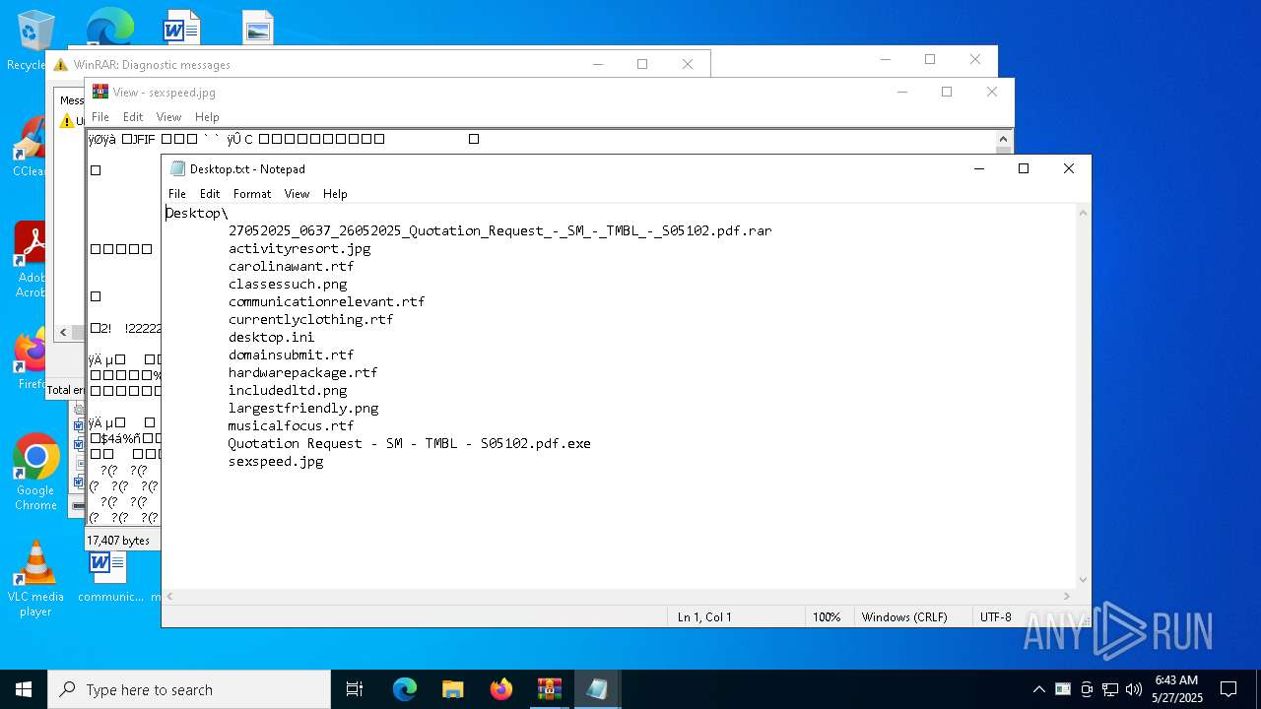The width and height of the screenshot is (1261, 709).
Task: Click the Quotation Request pdf.exe line
Action: pos(410,443)
